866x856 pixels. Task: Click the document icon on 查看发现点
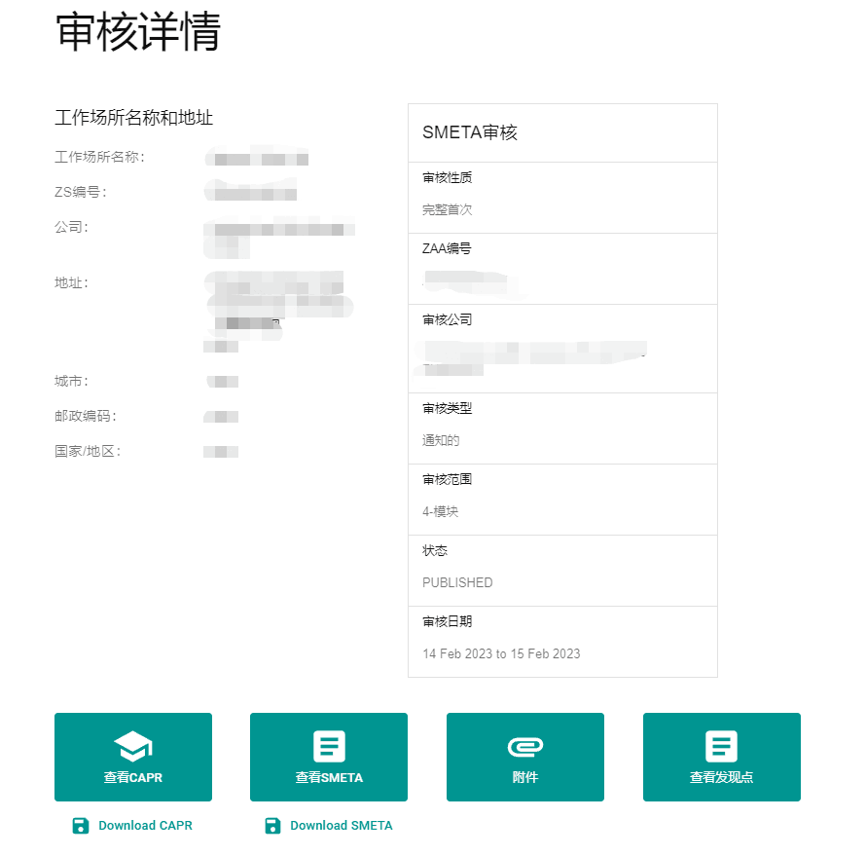click(x=721, y=746)
